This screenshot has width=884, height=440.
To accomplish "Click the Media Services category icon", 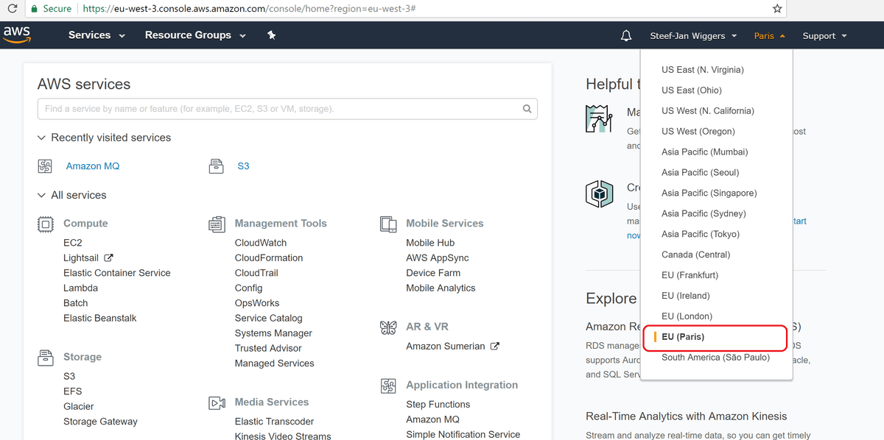I will [217, 402].
